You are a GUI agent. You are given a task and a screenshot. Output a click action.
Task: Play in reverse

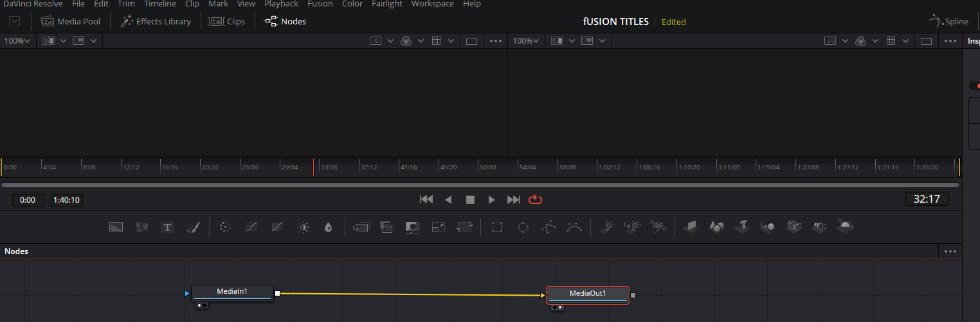(448, 199)
